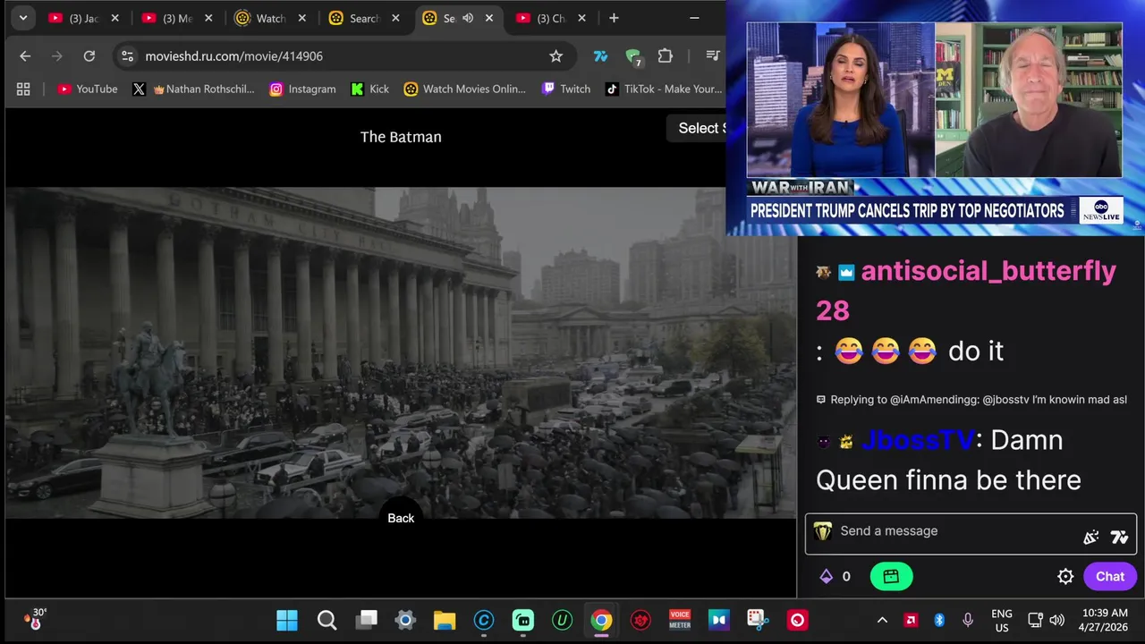Open the 7TV browser extension
This screenshot has height=644, width=1145.
point(600,56)
